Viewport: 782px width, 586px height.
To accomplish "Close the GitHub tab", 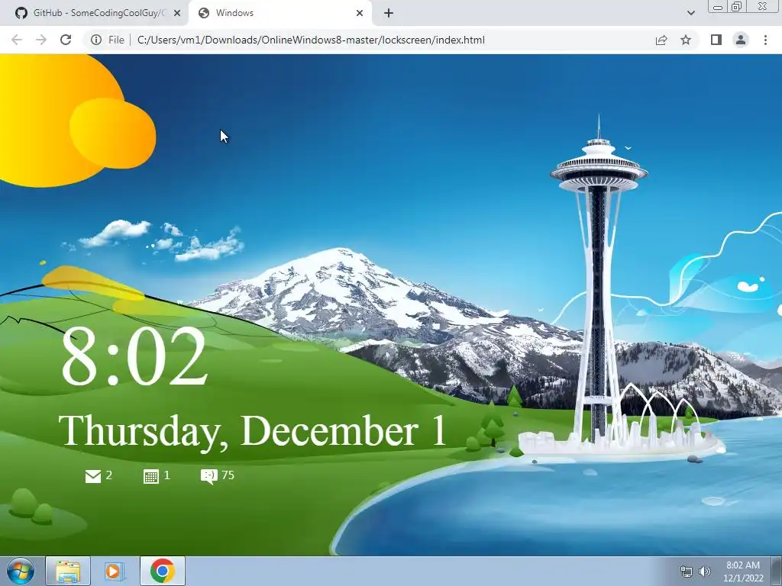I will tap(177, 13).
